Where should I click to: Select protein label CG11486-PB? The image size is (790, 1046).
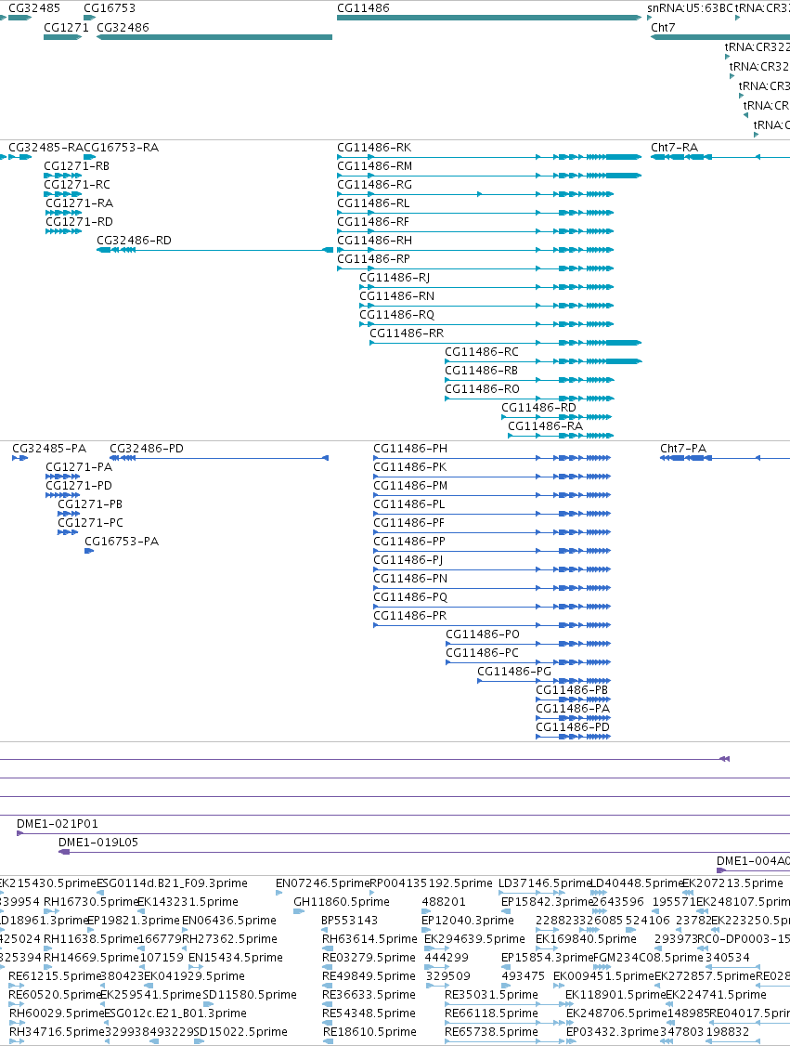pyautogui.click(x=572, y=690)
